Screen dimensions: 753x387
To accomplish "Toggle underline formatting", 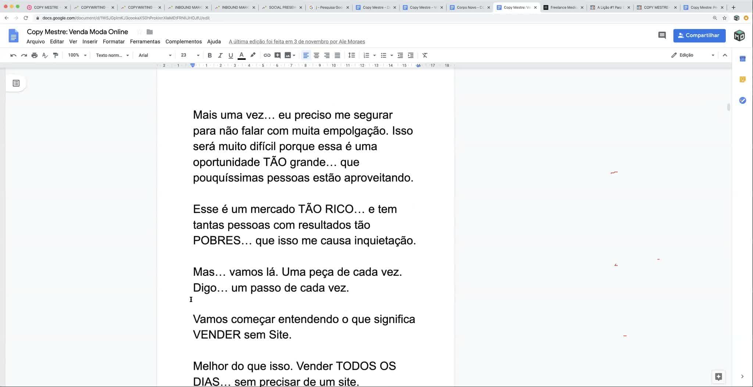I will point(231,55).
